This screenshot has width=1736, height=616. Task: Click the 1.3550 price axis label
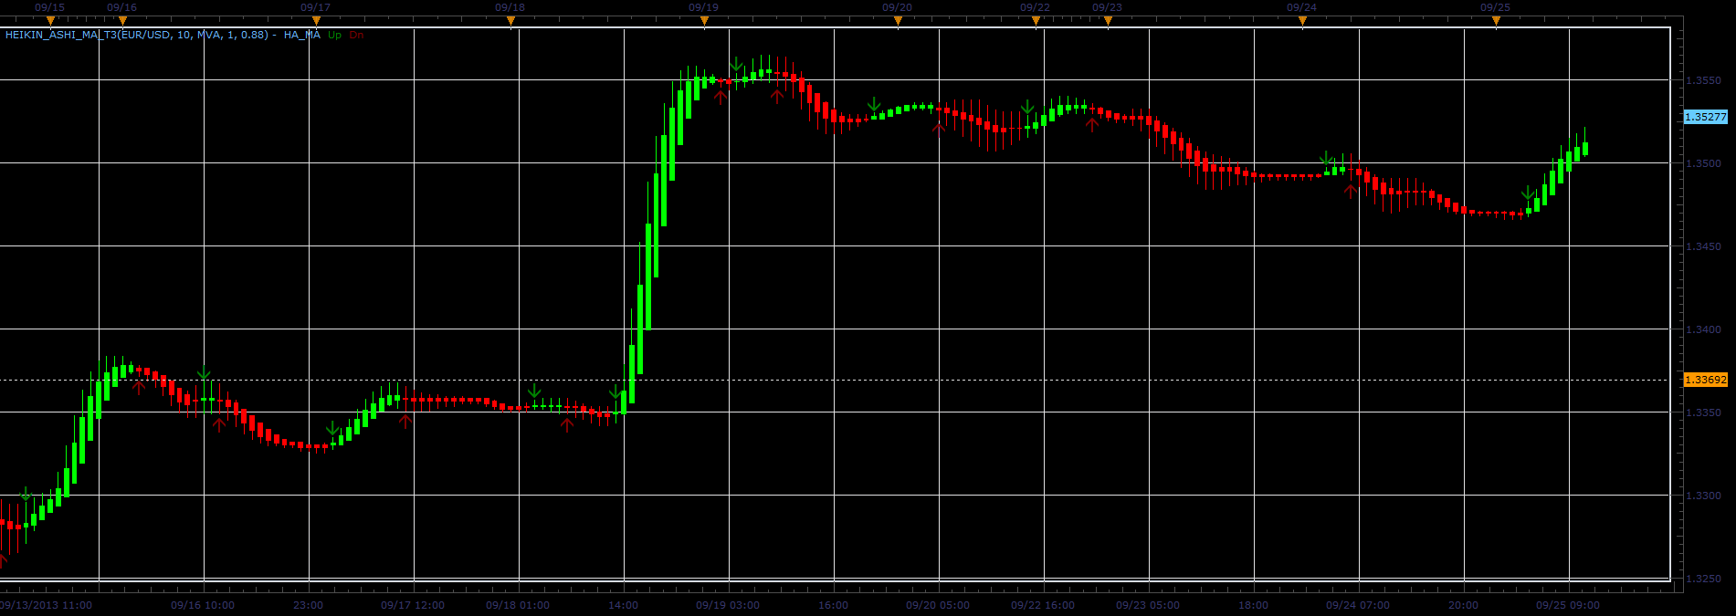[1703, 80]
